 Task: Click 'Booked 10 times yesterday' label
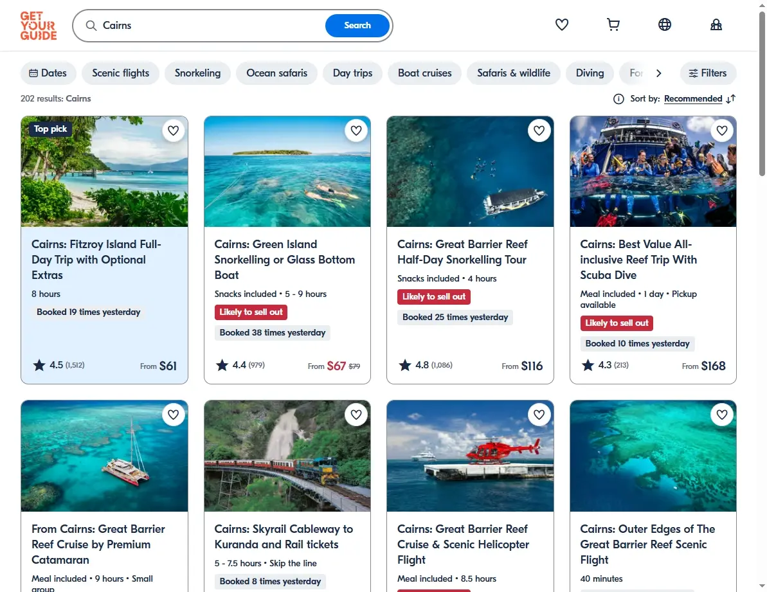[x=637, y=344]
